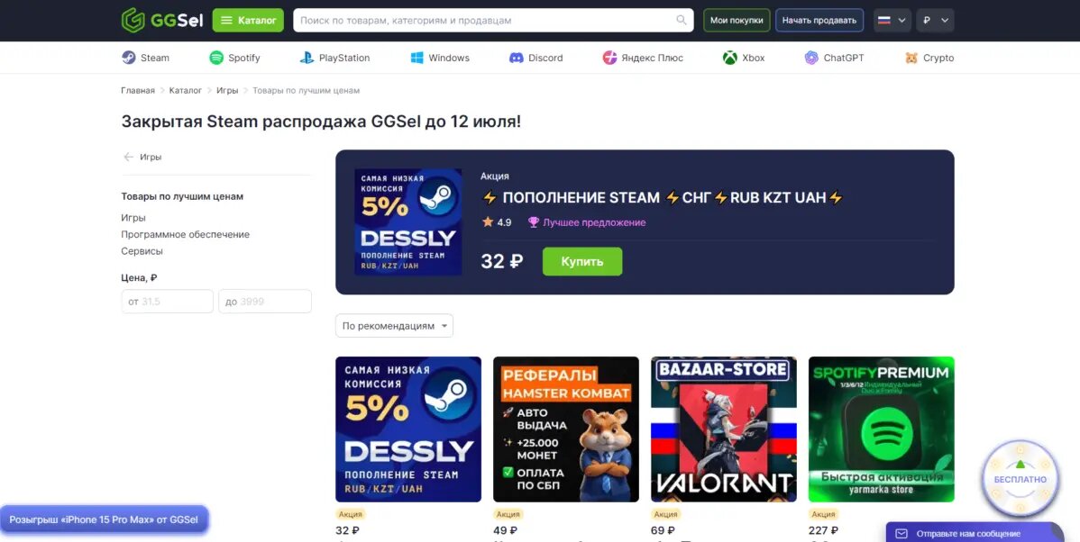Click the Crypto hamster icon
Image resolution: width=1080 pixels, height=542 pixels.
point(911,58)
